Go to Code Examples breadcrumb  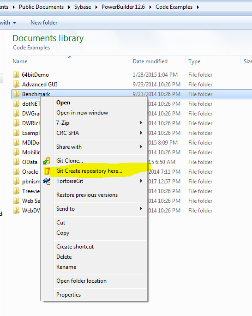pyautogui.click(x=174, y=7)
